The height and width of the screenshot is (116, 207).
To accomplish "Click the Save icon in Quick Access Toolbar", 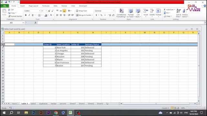I will click(x=6, y=2).
